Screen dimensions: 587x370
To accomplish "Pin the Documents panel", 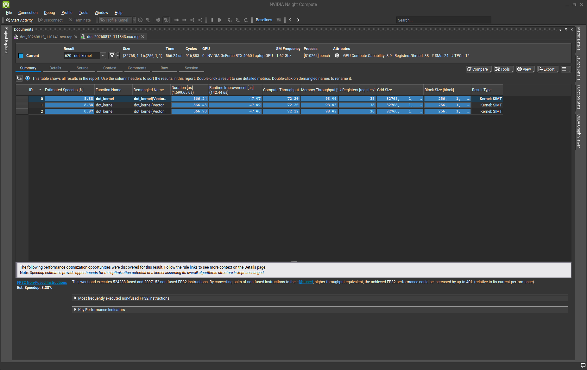I will pyautogui.click(x=566, y=29).
